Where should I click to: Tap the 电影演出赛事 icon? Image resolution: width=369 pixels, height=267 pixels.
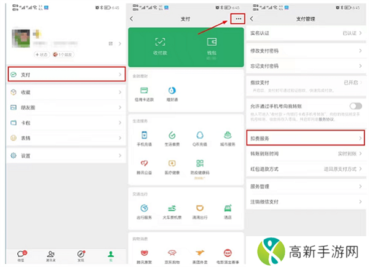click(228, 253)
